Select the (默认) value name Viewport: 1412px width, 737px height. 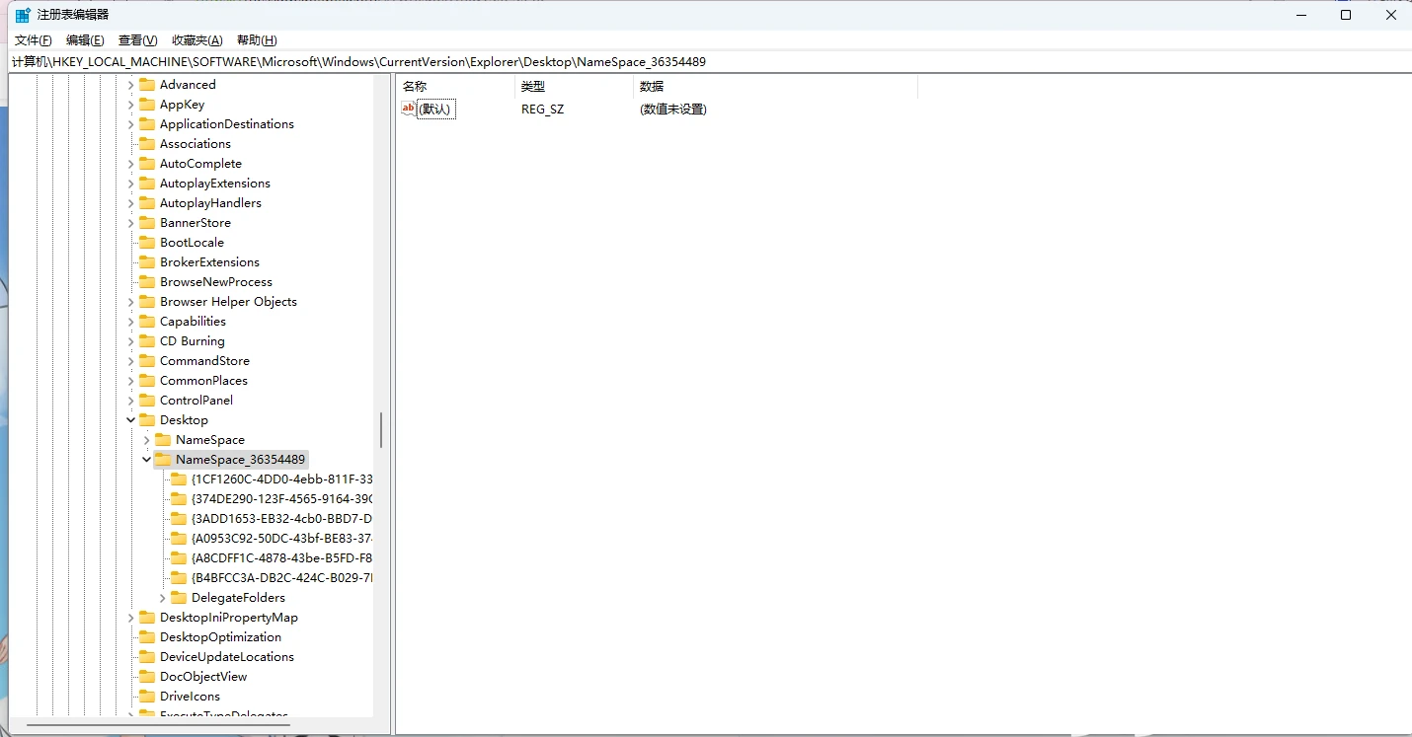[435, 110]
